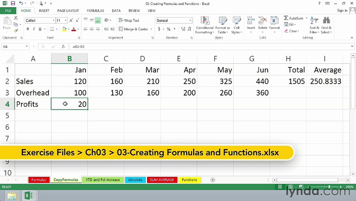The width and height of the screenshot is (356, 201).
Task: Switch to the PAGE LAYOUT tab
Action: [x=68, y=11]
